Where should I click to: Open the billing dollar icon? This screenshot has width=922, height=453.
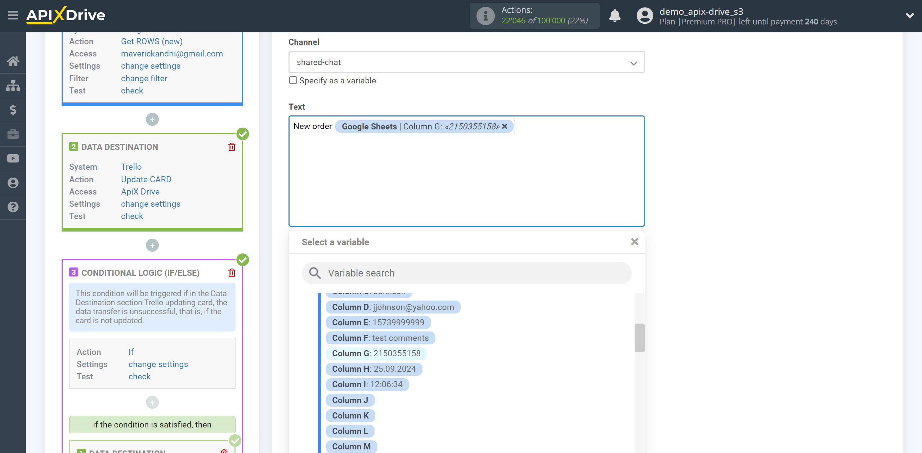[13, 110]
